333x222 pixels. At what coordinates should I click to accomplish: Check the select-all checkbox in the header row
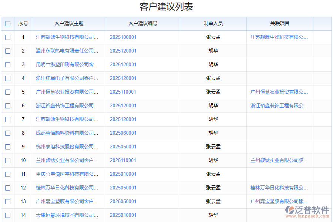pyautogui.click(x=7, y=23)
